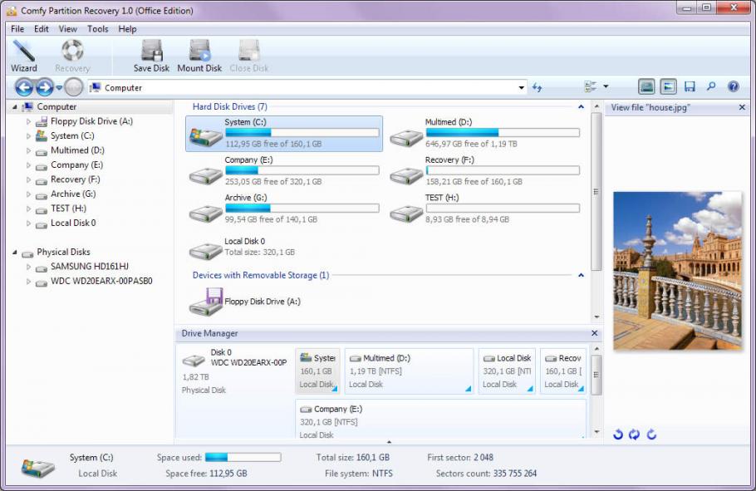The width and height of the screenshot is (756, 491).
Task: Open the view options dropdown
Action: [605, 86]
